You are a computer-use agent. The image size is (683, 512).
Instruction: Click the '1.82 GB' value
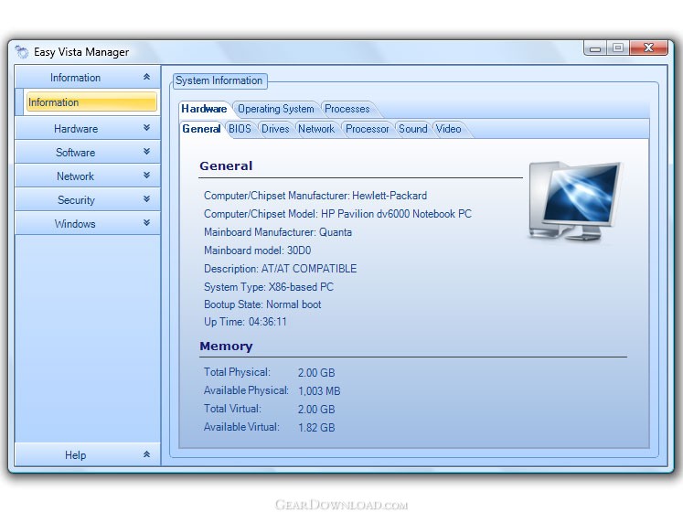click(316, 428)
